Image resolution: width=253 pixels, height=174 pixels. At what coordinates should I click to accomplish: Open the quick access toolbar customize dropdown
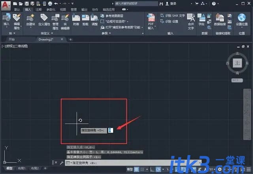pyautogui.click(x=72, y=4)
